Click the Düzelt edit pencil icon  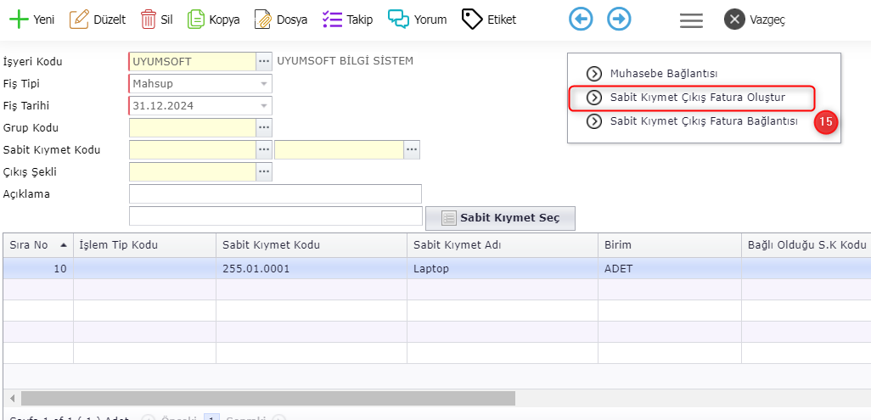point(79,20)
